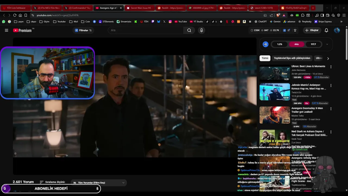Viewport: 348px width, 196px height.
Task: Open the Brave VPN shield icon
Action: pyautogui.click(x=338, y=15)
